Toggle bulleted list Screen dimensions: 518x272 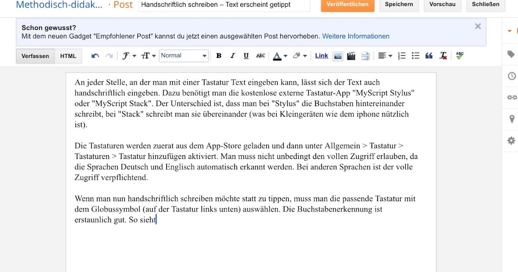415,56
